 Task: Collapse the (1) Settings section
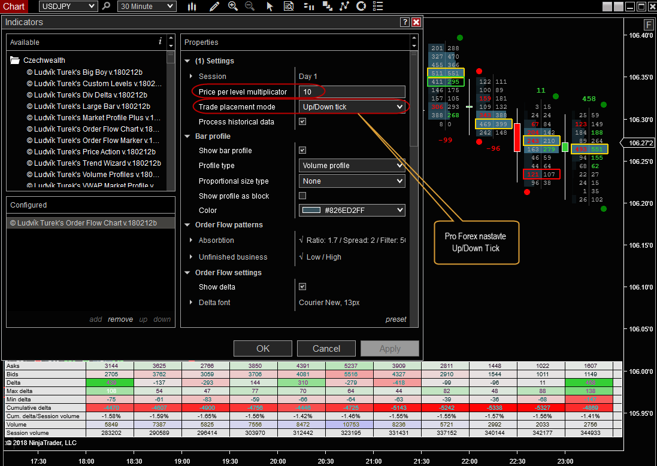click(x=187, y=61)
